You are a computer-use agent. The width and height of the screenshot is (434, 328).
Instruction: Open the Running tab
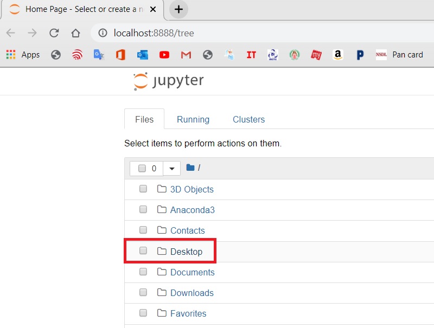coord(193,119)
